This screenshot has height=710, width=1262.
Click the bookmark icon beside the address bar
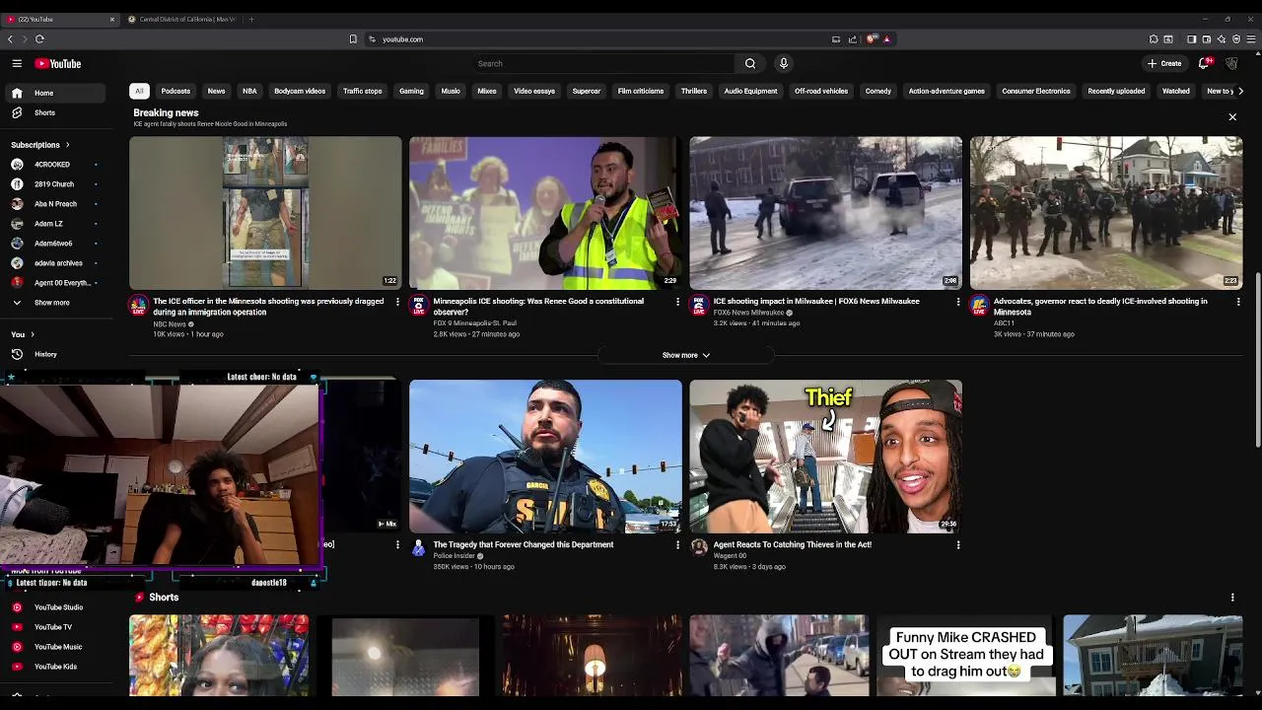[353, 39]
